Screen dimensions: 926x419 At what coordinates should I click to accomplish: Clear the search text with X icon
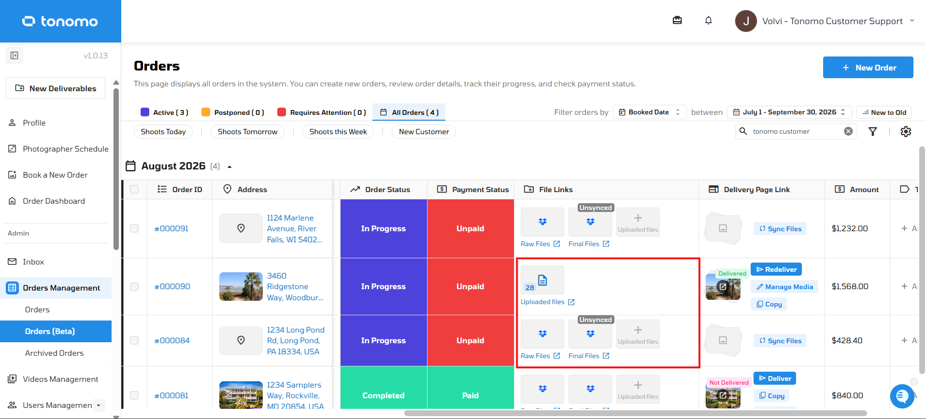tap(848, 131)
